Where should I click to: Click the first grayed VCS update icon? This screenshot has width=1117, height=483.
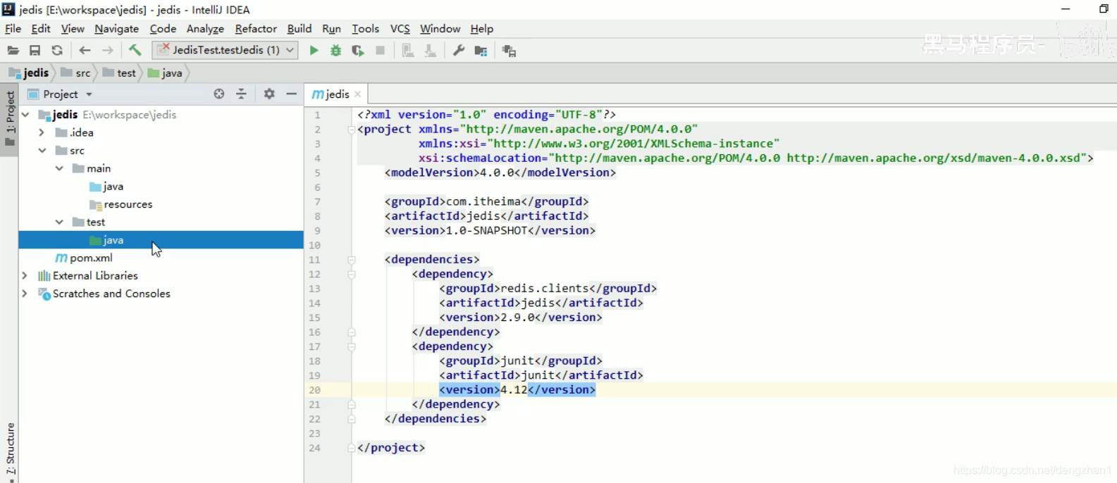[x=407, y=51]
